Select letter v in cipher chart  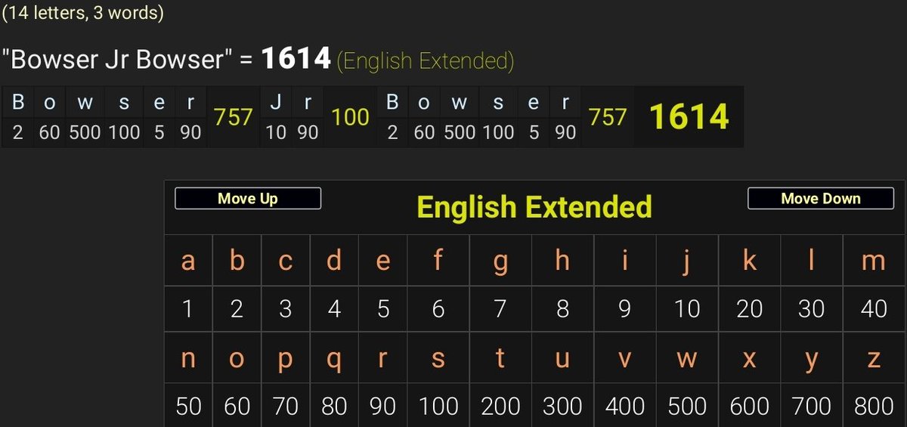coord(625,358)
